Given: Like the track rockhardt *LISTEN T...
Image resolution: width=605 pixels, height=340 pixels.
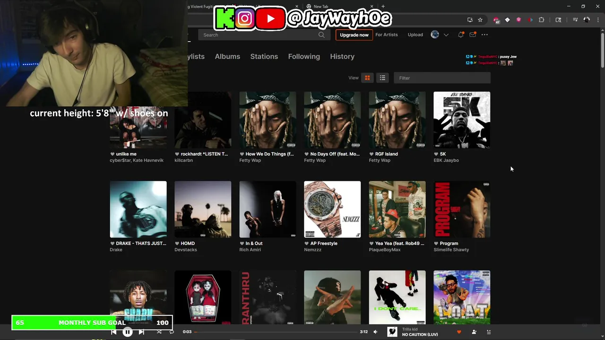Looking at the screenshot, I should coord(177,154).
